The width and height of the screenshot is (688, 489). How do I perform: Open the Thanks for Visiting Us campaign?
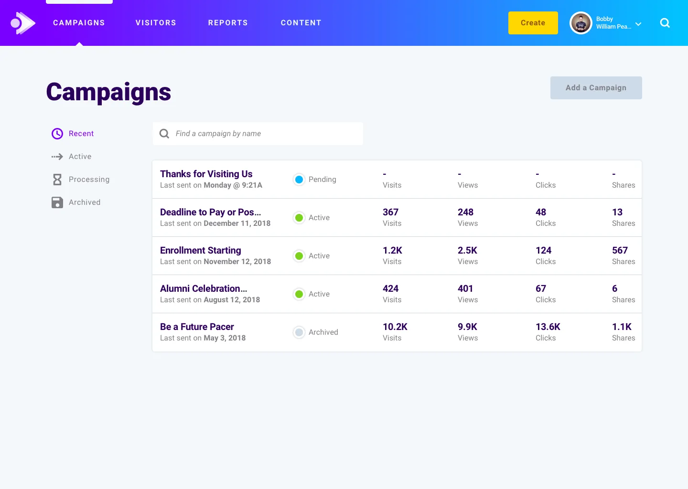coord(206,174)
